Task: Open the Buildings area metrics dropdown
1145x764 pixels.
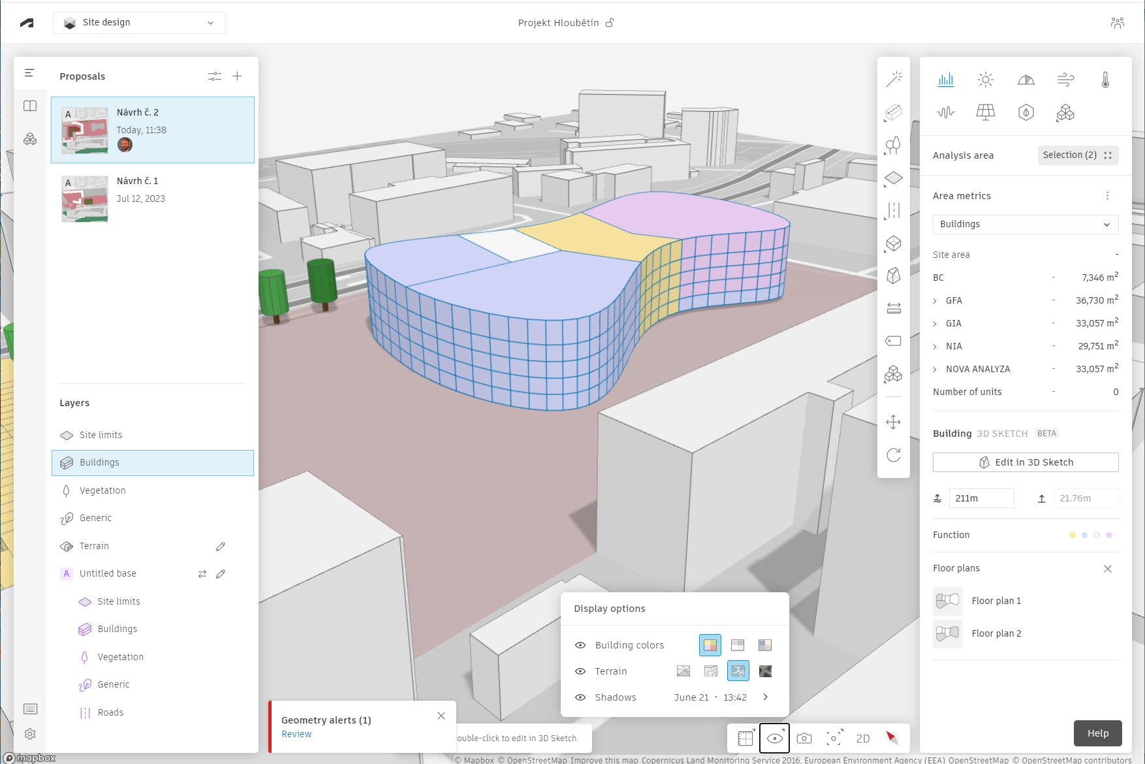Action: point(1025,224)
